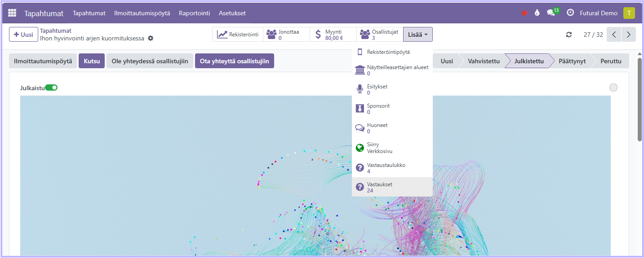Click the Uusi new record button
This screenshot has width=644, height=258.
23,35
